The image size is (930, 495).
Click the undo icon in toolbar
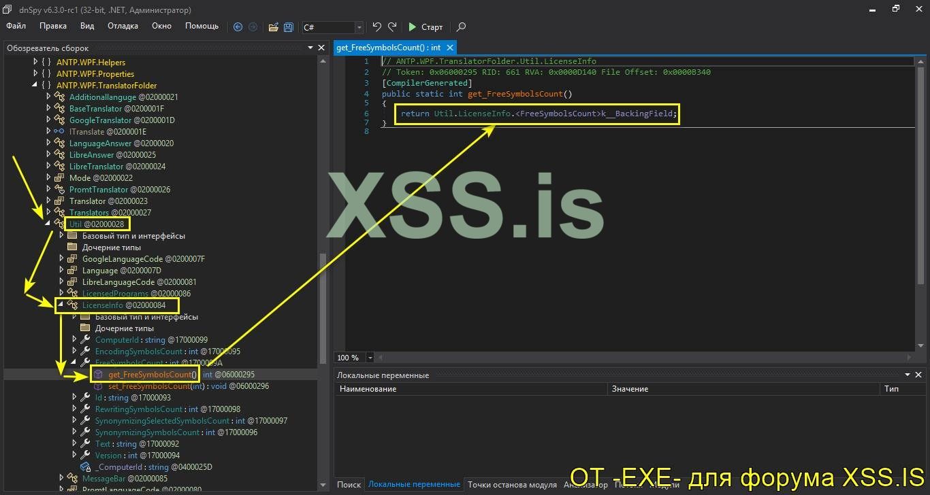(376, 27)
